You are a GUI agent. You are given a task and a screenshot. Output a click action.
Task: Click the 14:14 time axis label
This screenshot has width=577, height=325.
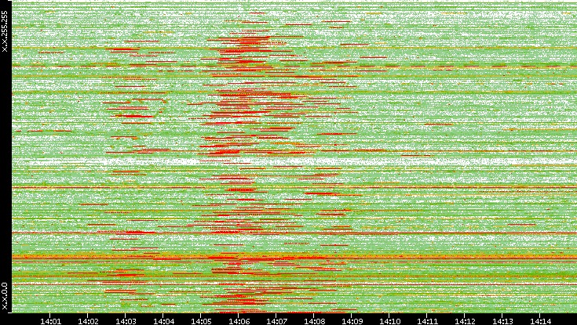pyautogui.click(x=540, y=321)
